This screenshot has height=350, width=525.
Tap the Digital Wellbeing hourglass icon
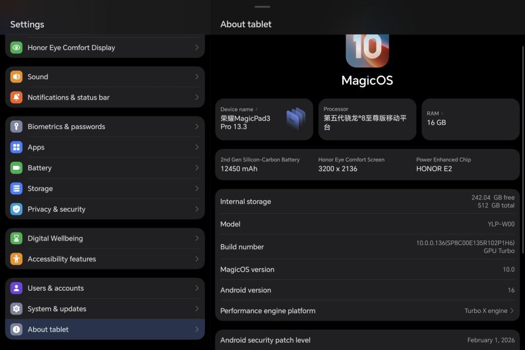[x=16, y=238]
